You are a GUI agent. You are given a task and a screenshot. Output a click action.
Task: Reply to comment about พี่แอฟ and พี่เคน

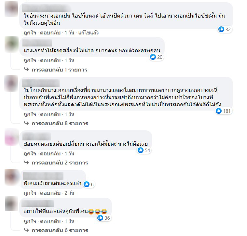50,221
